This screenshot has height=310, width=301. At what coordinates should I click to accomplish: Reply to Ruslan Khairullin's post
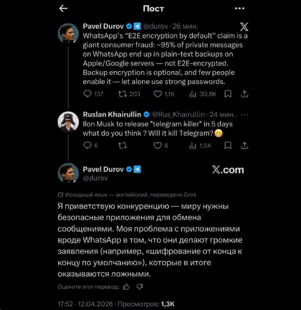(x=88, y=146)
